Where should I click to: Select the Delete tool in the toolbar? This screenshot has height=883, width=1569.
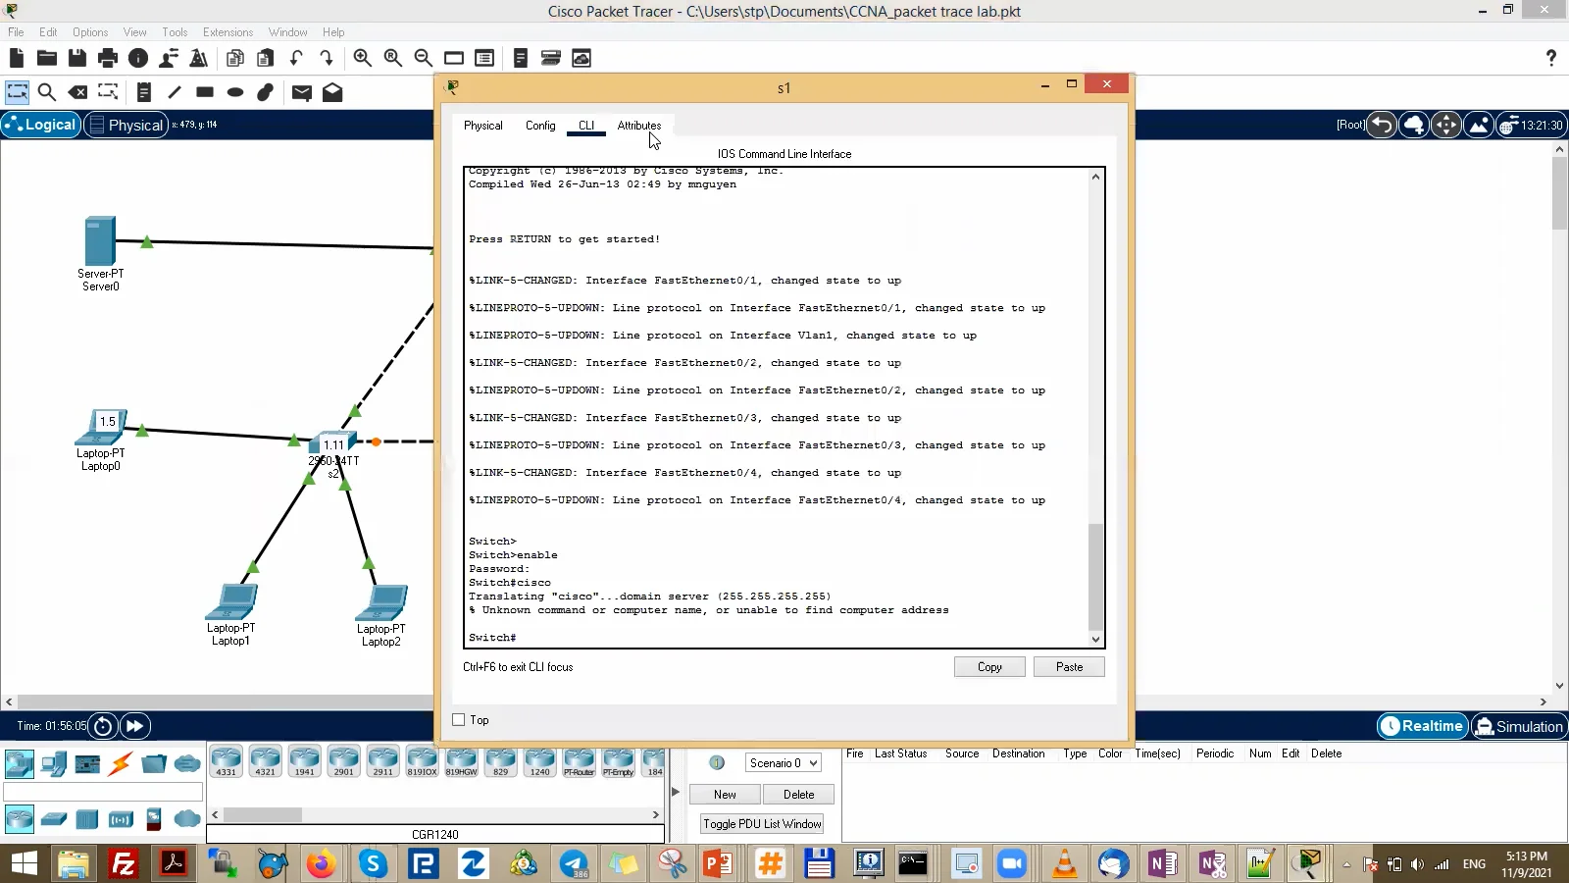click(x=76, y=92)
